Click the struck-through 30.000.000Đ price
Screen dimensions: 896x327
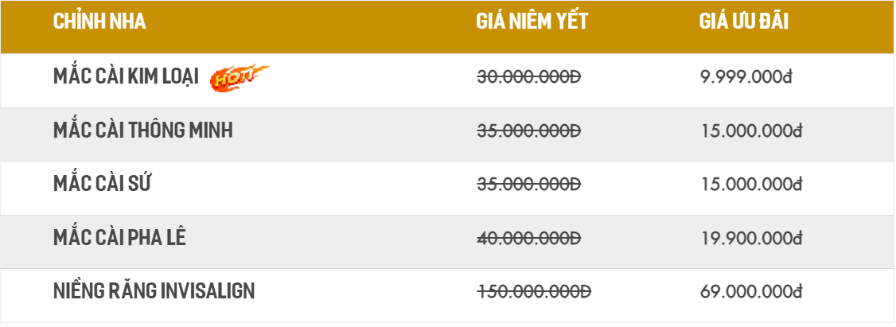pos(529,77)
